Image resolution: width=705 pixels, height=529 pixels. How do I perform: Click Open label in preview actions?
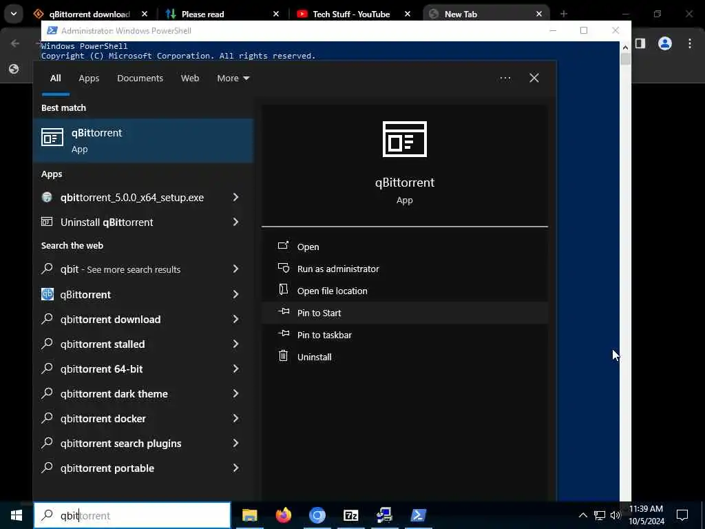tap(308, 247)
